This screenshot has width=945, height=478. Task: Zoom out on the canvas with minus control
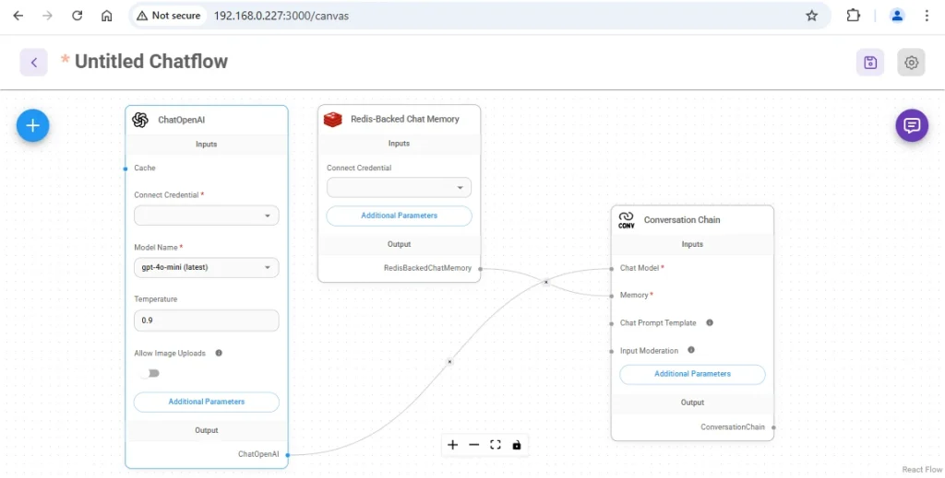[474, 445]
